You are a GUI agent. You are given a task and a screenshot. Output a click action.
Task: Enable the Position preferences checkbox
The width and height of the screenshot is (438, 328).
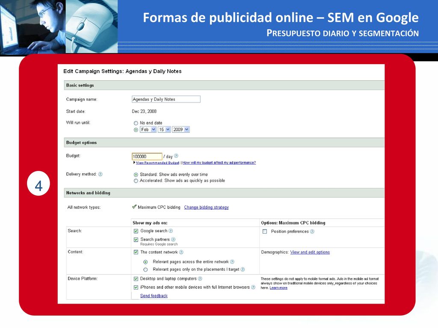coord(265,231)
